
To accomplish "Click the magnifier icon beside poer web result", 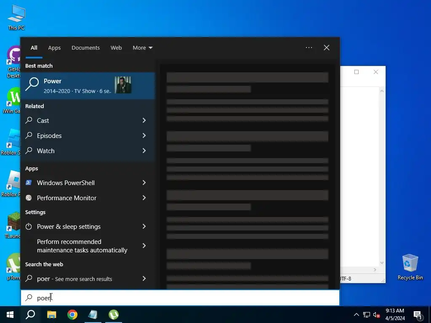I will click(x=29, y=278).
